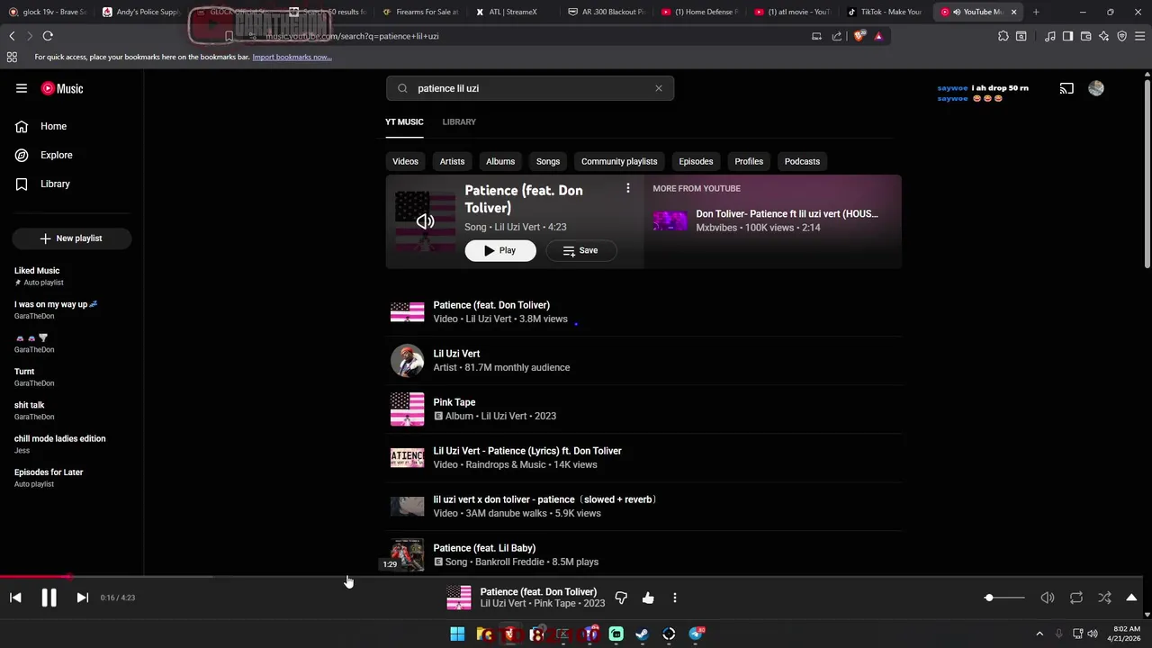
Task: Filter results by Albums
Action: (500, 161)
